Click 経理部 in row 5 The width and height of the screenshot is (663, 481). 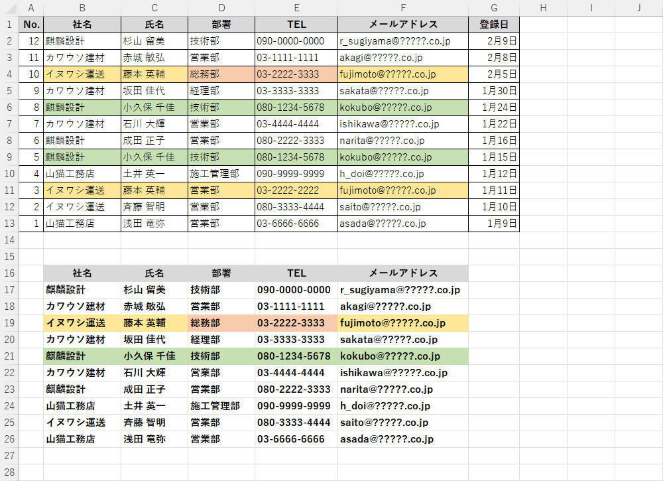[221, 90]
